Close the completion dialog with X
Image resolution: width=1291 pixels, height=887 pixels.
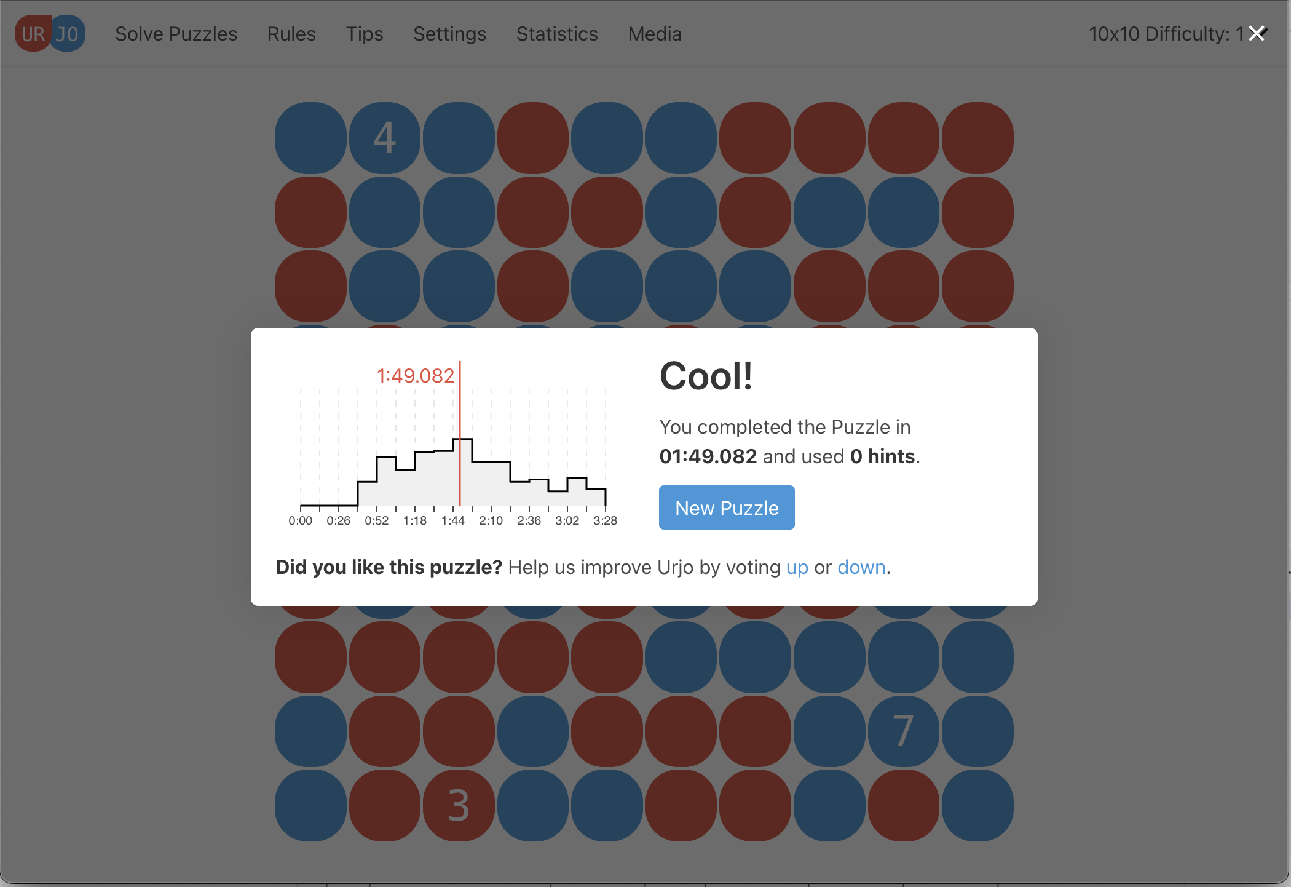1257,33
